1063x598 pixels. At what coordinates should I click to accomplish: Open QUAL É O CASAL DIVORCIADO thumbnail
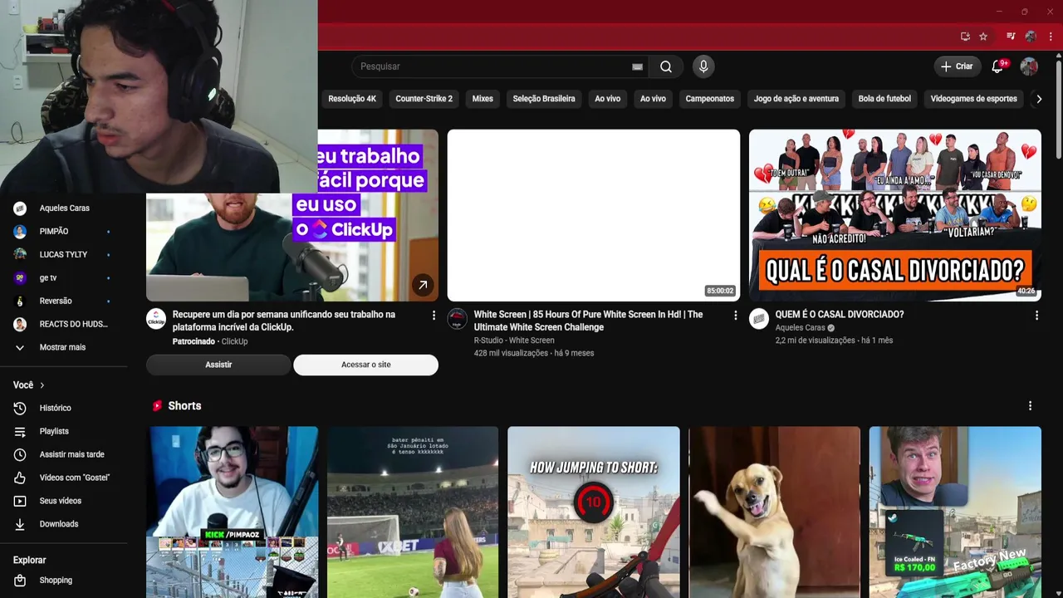[x=895, y=215]
